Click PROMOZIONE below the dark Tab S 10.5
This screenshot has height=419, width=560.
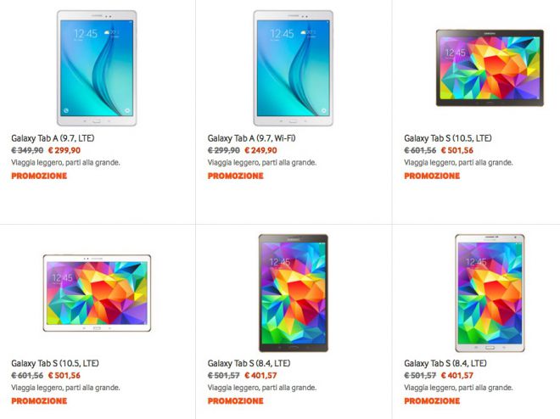click(x=432, y=176)
